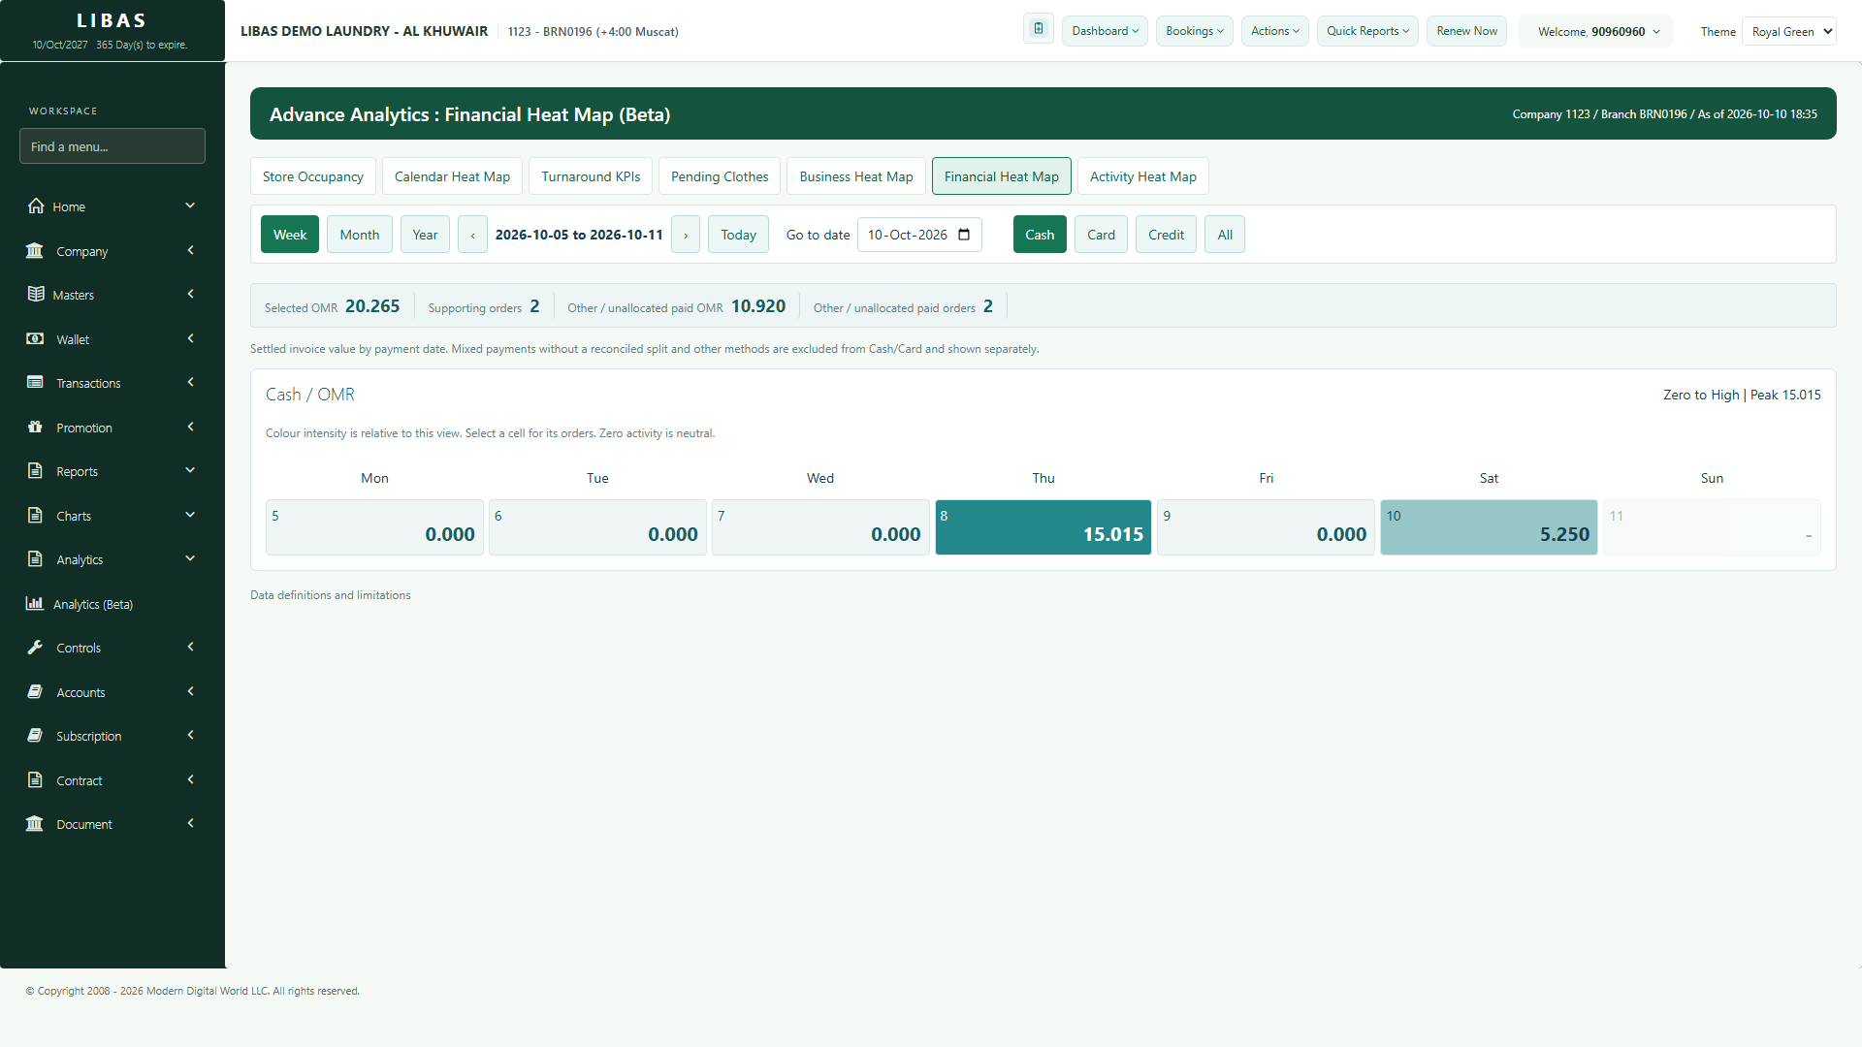
Task: Select the Cash payment filter
Action: click(x=1040, y=235)
